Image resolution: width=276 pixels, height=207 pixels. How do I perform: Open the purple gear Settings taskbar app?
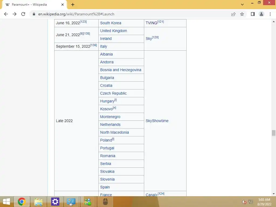55,202
